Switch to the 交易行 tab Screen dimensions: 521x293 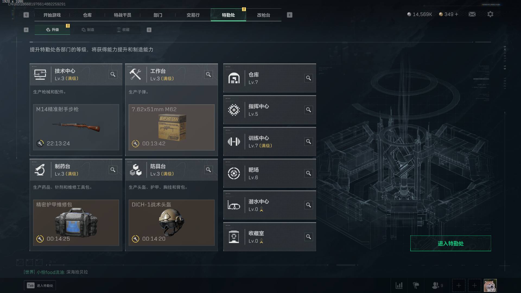(193, 15)
